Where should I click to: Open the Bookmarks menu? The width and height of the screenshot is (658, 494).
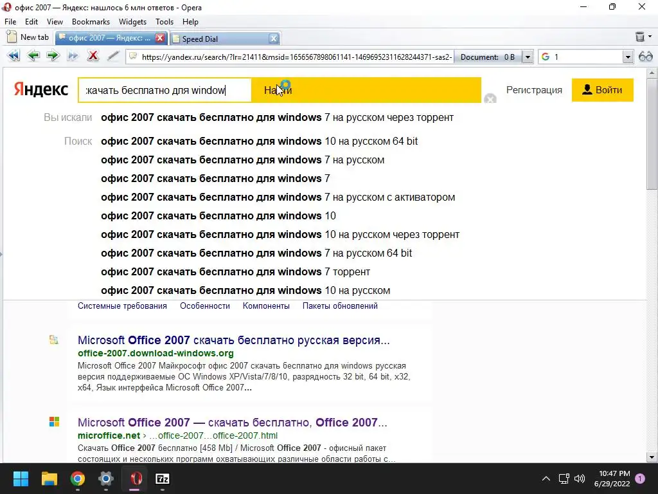coord(91,22)
